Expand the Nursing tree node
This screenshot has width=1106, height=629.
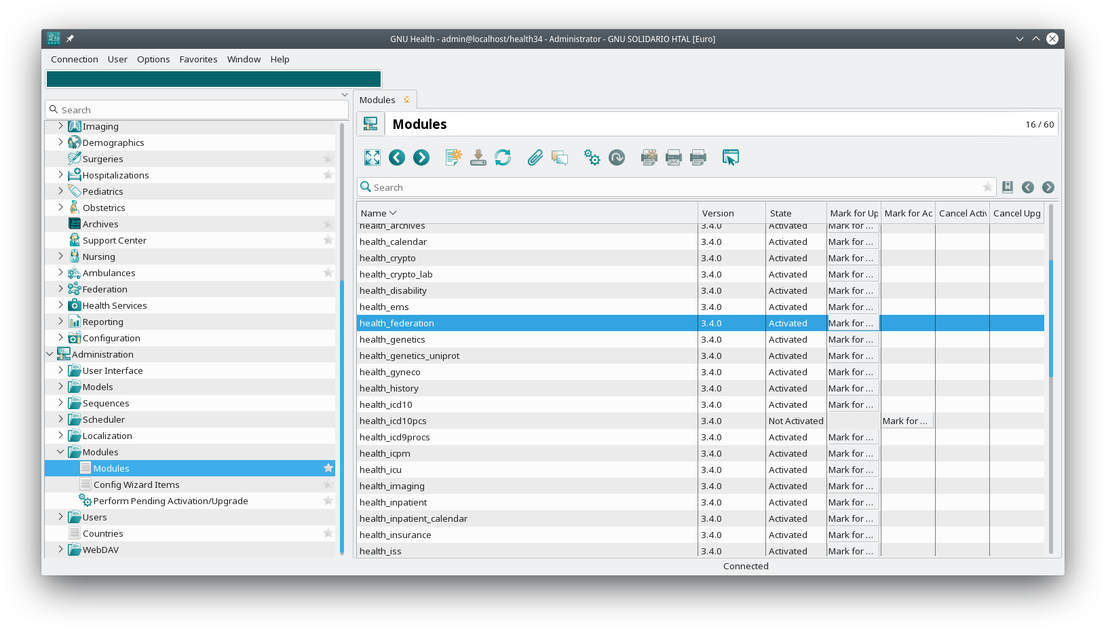(x=60, y=256)
